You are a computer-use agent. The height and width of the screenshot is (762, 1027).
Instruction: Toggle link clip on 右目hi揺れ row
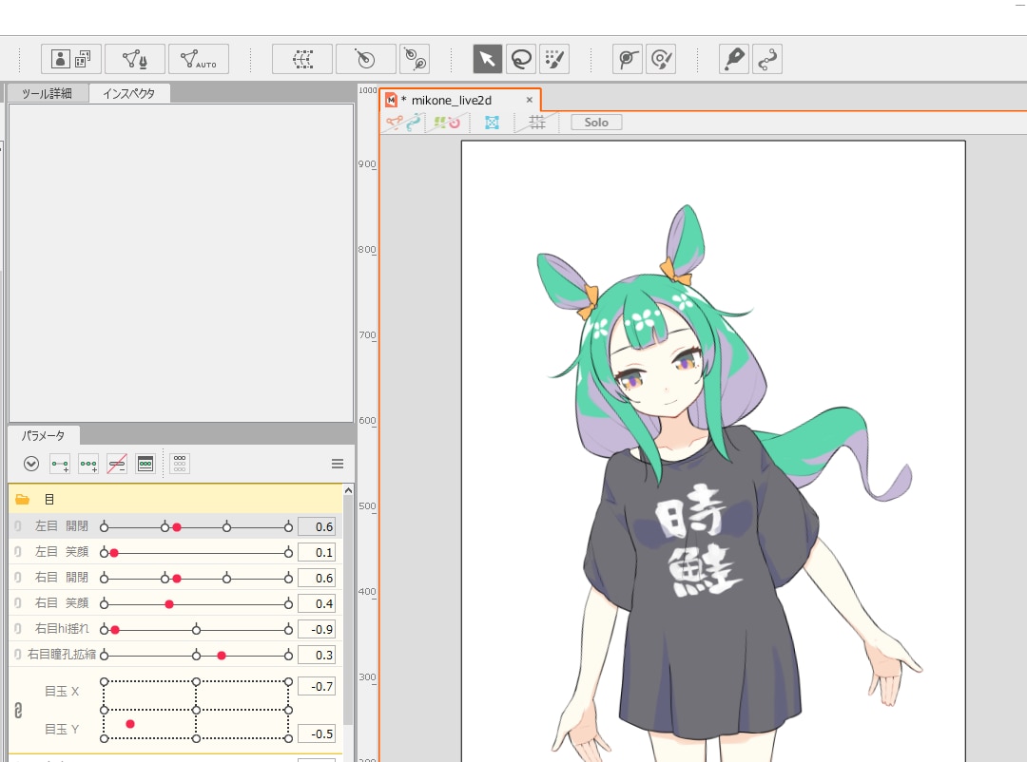click(x=18, y=628)
